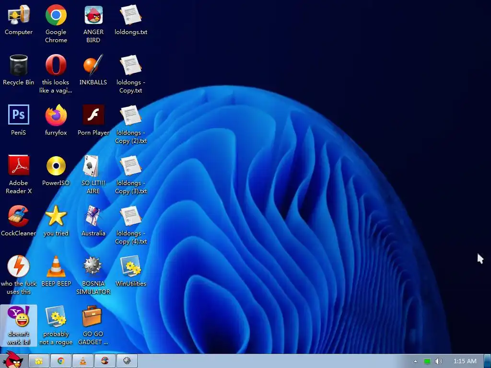Select loldongs - Copy (2).txt file

tap(131, 124)
